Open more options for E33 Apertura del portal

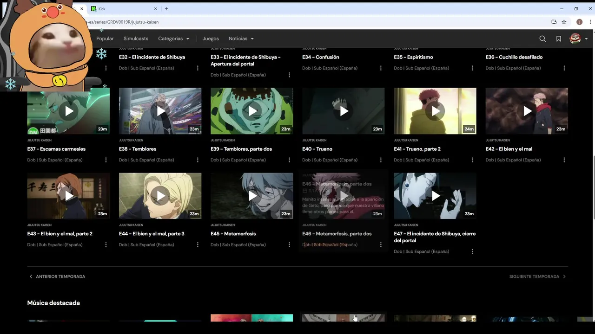point(289,75)
